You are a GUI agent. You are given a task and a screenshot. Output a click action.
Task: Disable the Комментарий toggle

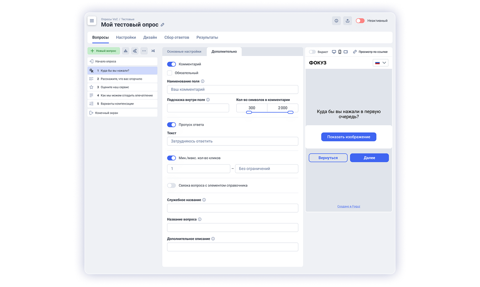[171, 64]
